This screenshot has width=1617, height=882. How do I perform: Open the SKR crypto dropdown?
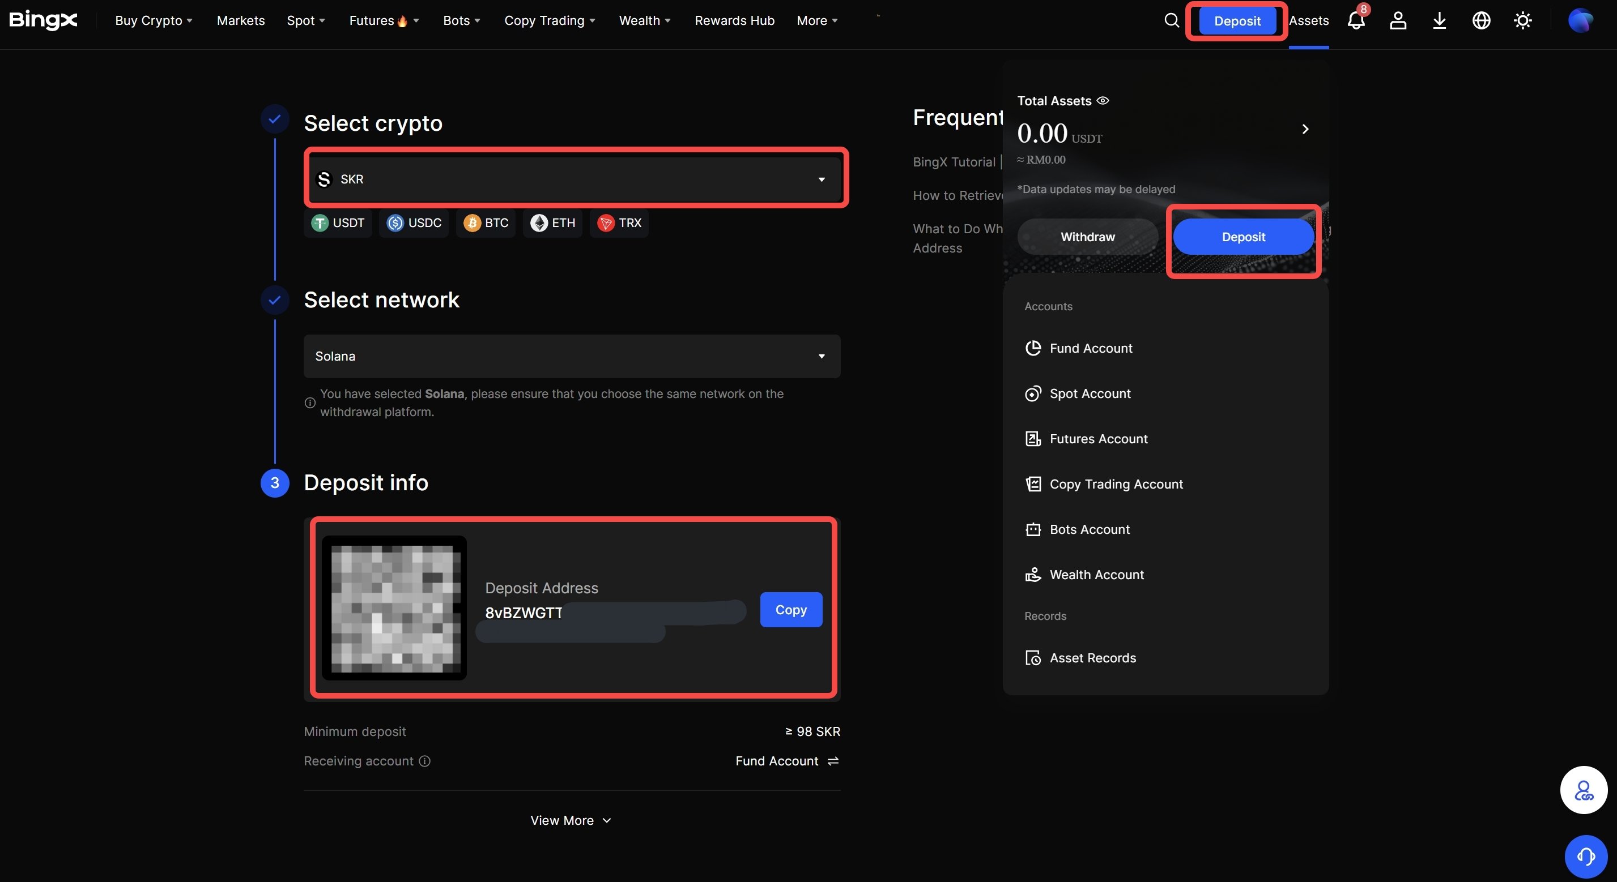[x=572, y=179]
